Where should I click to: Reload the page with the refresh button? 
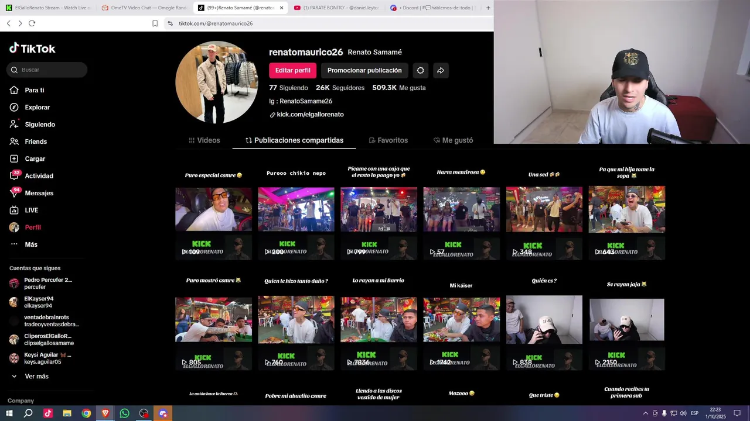point(32,23)
